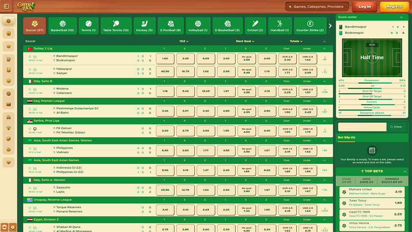The height and width of the screenshot is (232, 412).
Task: Toggle the sidebar menu icon
Action: click(6, 6)
